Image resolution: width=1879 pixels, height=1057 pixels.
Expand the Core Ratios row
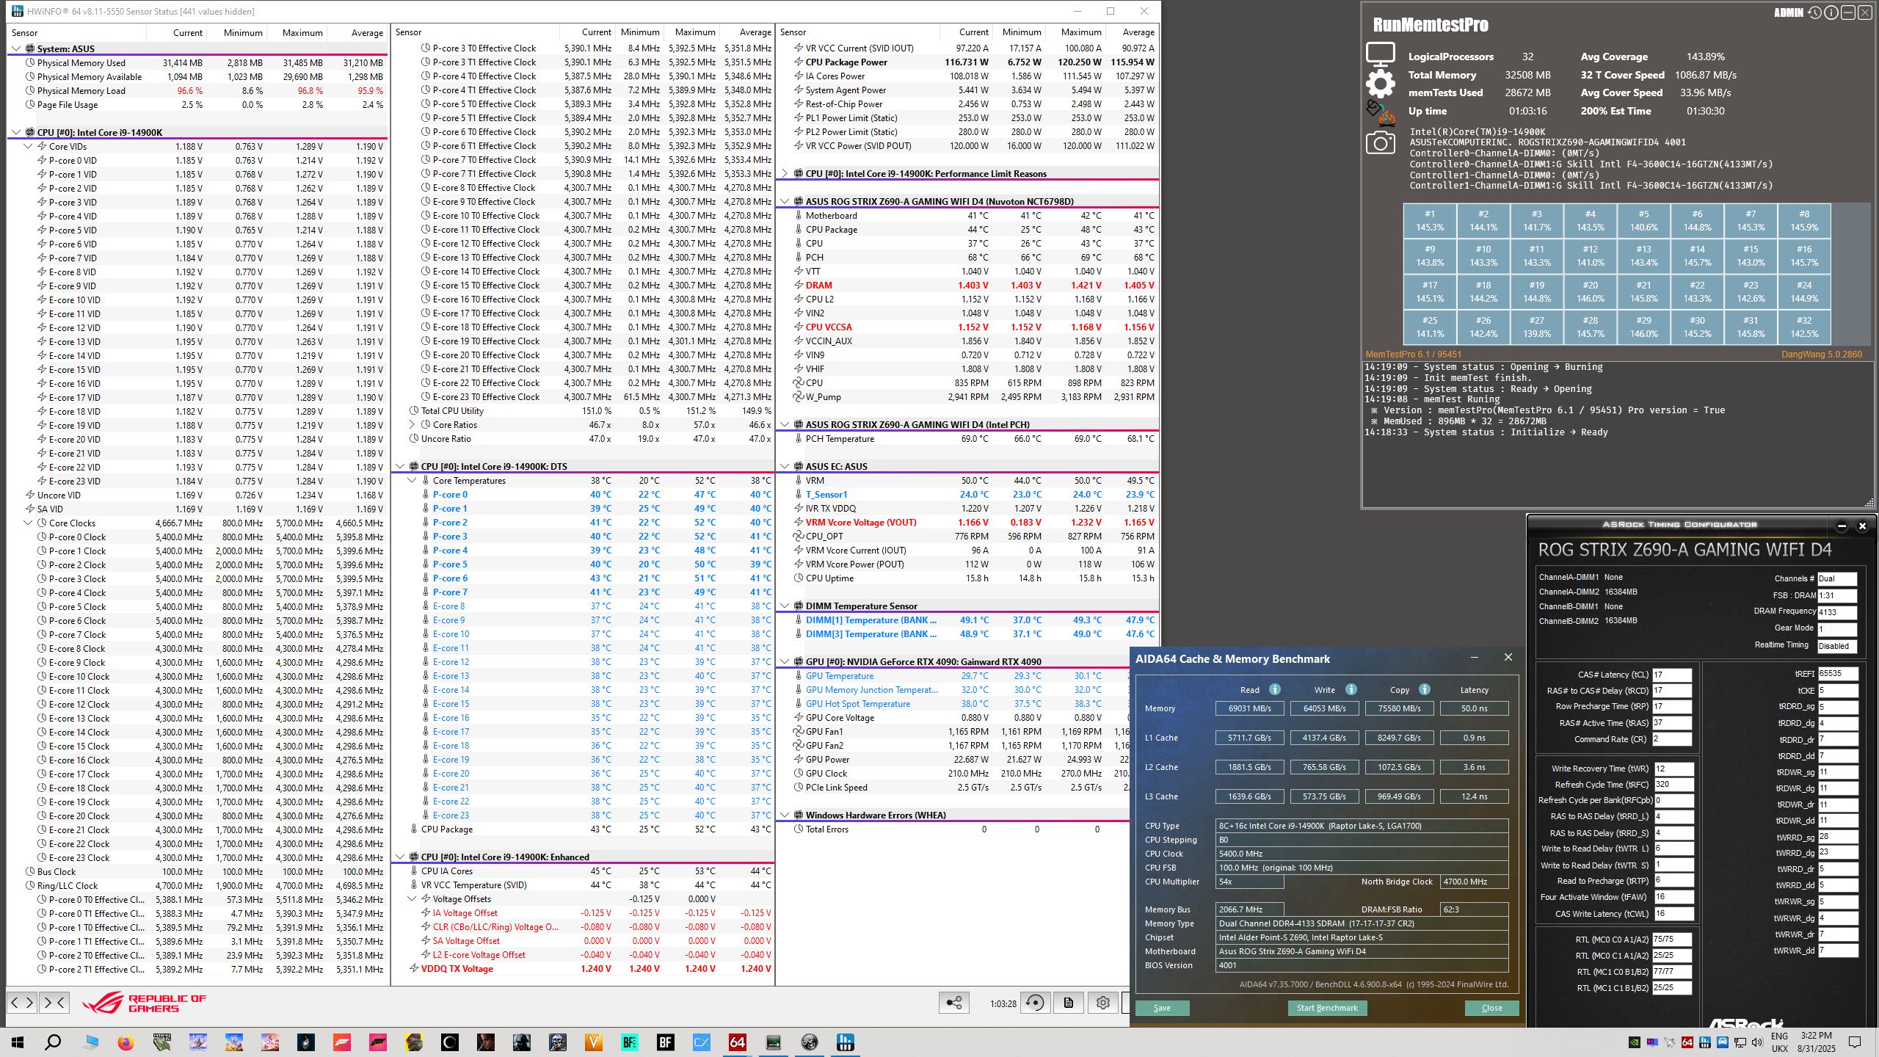(x=412, y=425)
